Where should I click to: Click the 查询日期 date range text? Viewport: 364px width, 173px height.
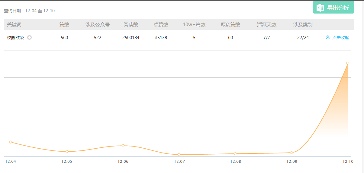coord(29,11)
